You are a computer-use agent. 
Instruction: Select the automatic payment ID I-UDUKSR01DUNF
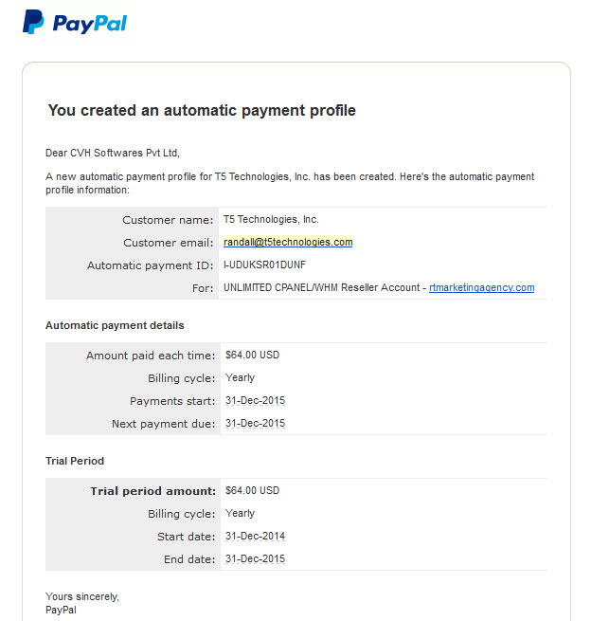pos(264,265)
